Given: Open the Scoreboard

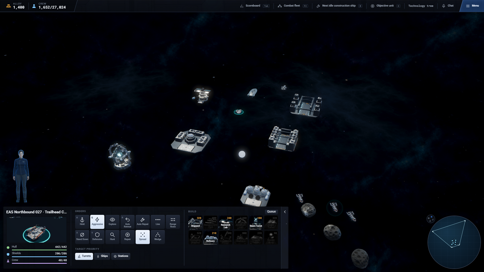Looking at the screenshot, I should coord(255,6).
